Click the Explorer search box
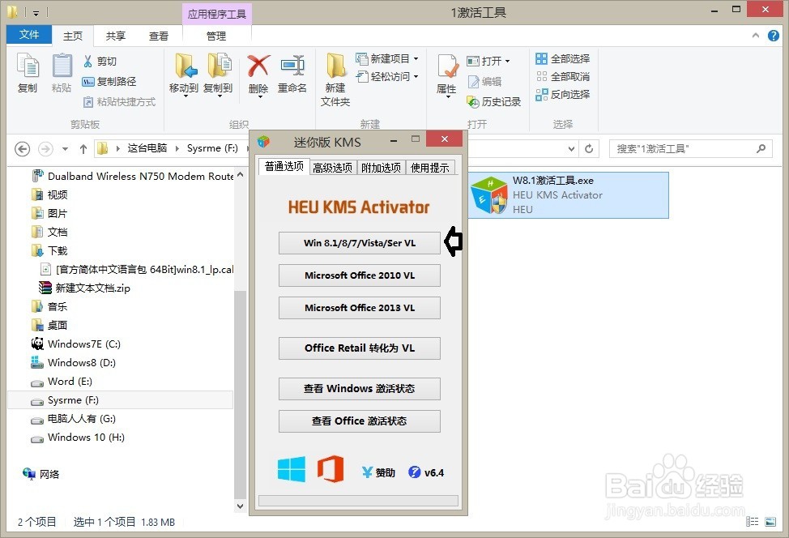Screen dimensions: 789x538 click(690, 148)
